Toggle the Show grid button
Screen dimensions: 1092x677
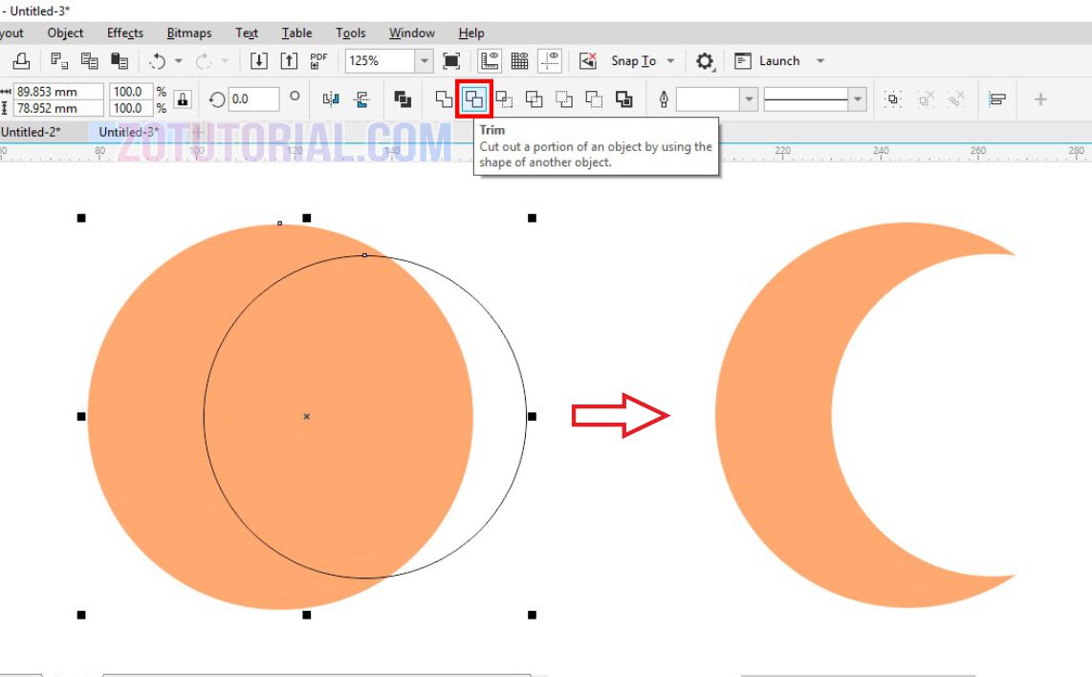(519, 61)
